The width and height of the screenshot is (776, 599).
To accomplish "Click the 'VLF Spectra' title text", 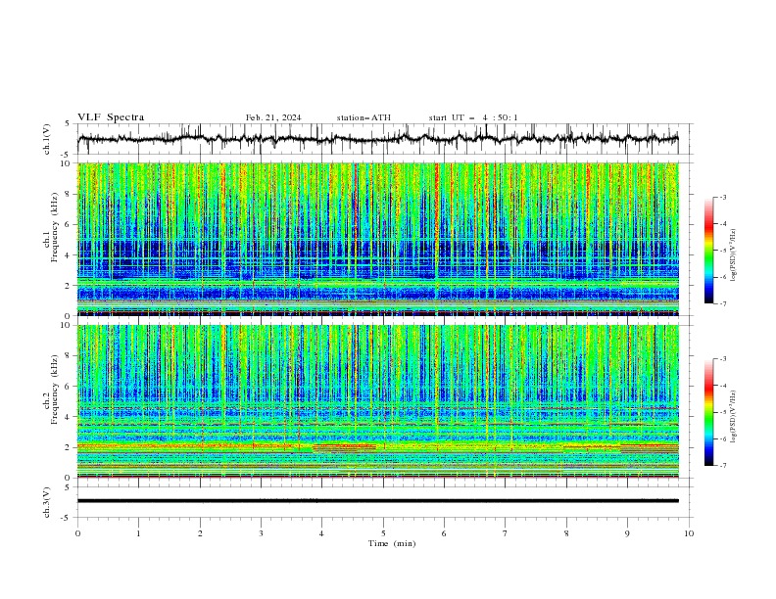I will coord(111,117).
